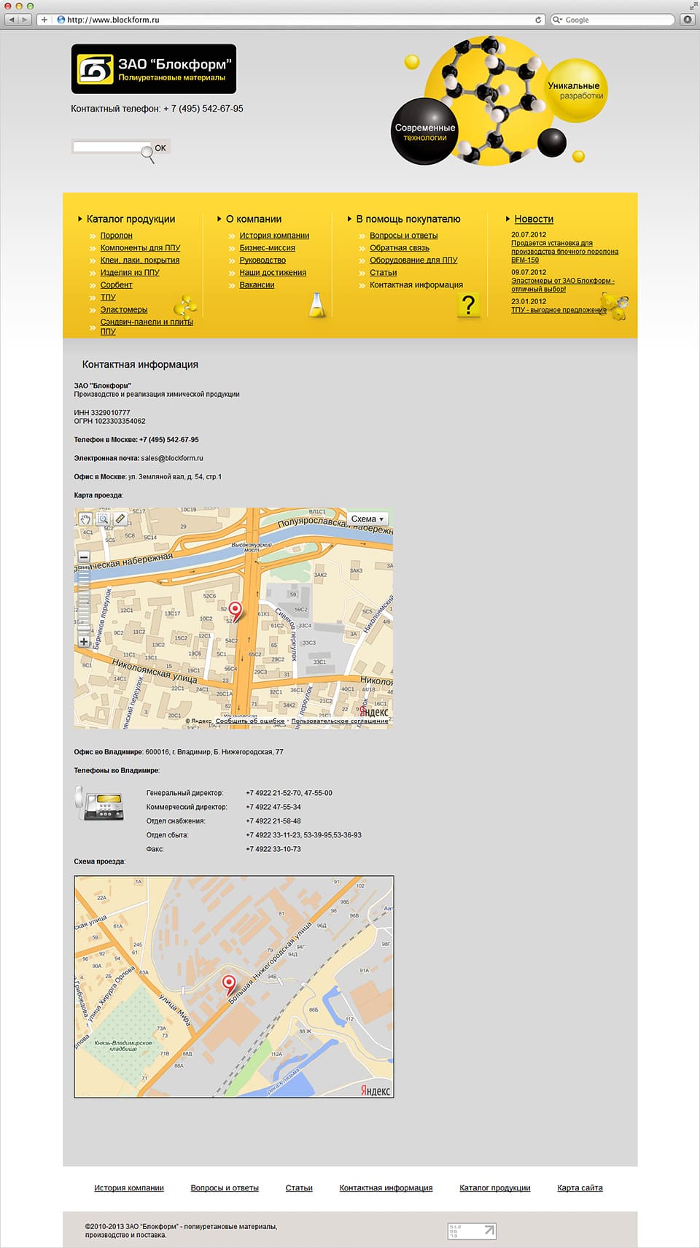The image size is (700, 1248).
Task: Zoom in with the plus map button
Action: 84,642
